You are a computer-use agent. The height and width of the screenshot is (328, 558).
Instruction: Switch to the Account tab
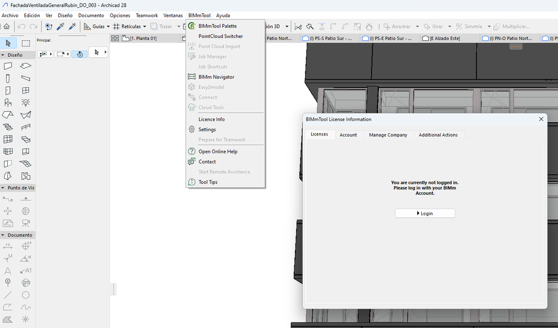tap(348, 134)
